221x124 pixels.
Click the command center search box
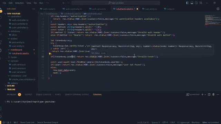click(x=116, y=3)
